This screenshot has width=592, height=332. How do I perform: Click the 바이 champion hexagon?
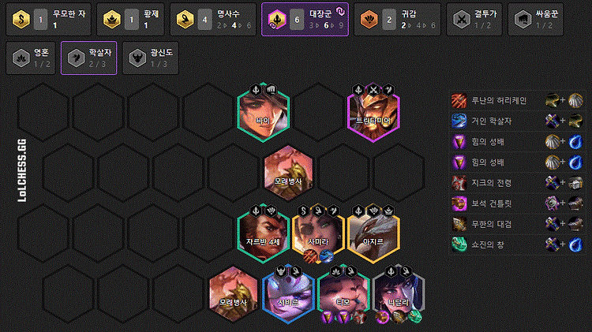coord(263,113)
